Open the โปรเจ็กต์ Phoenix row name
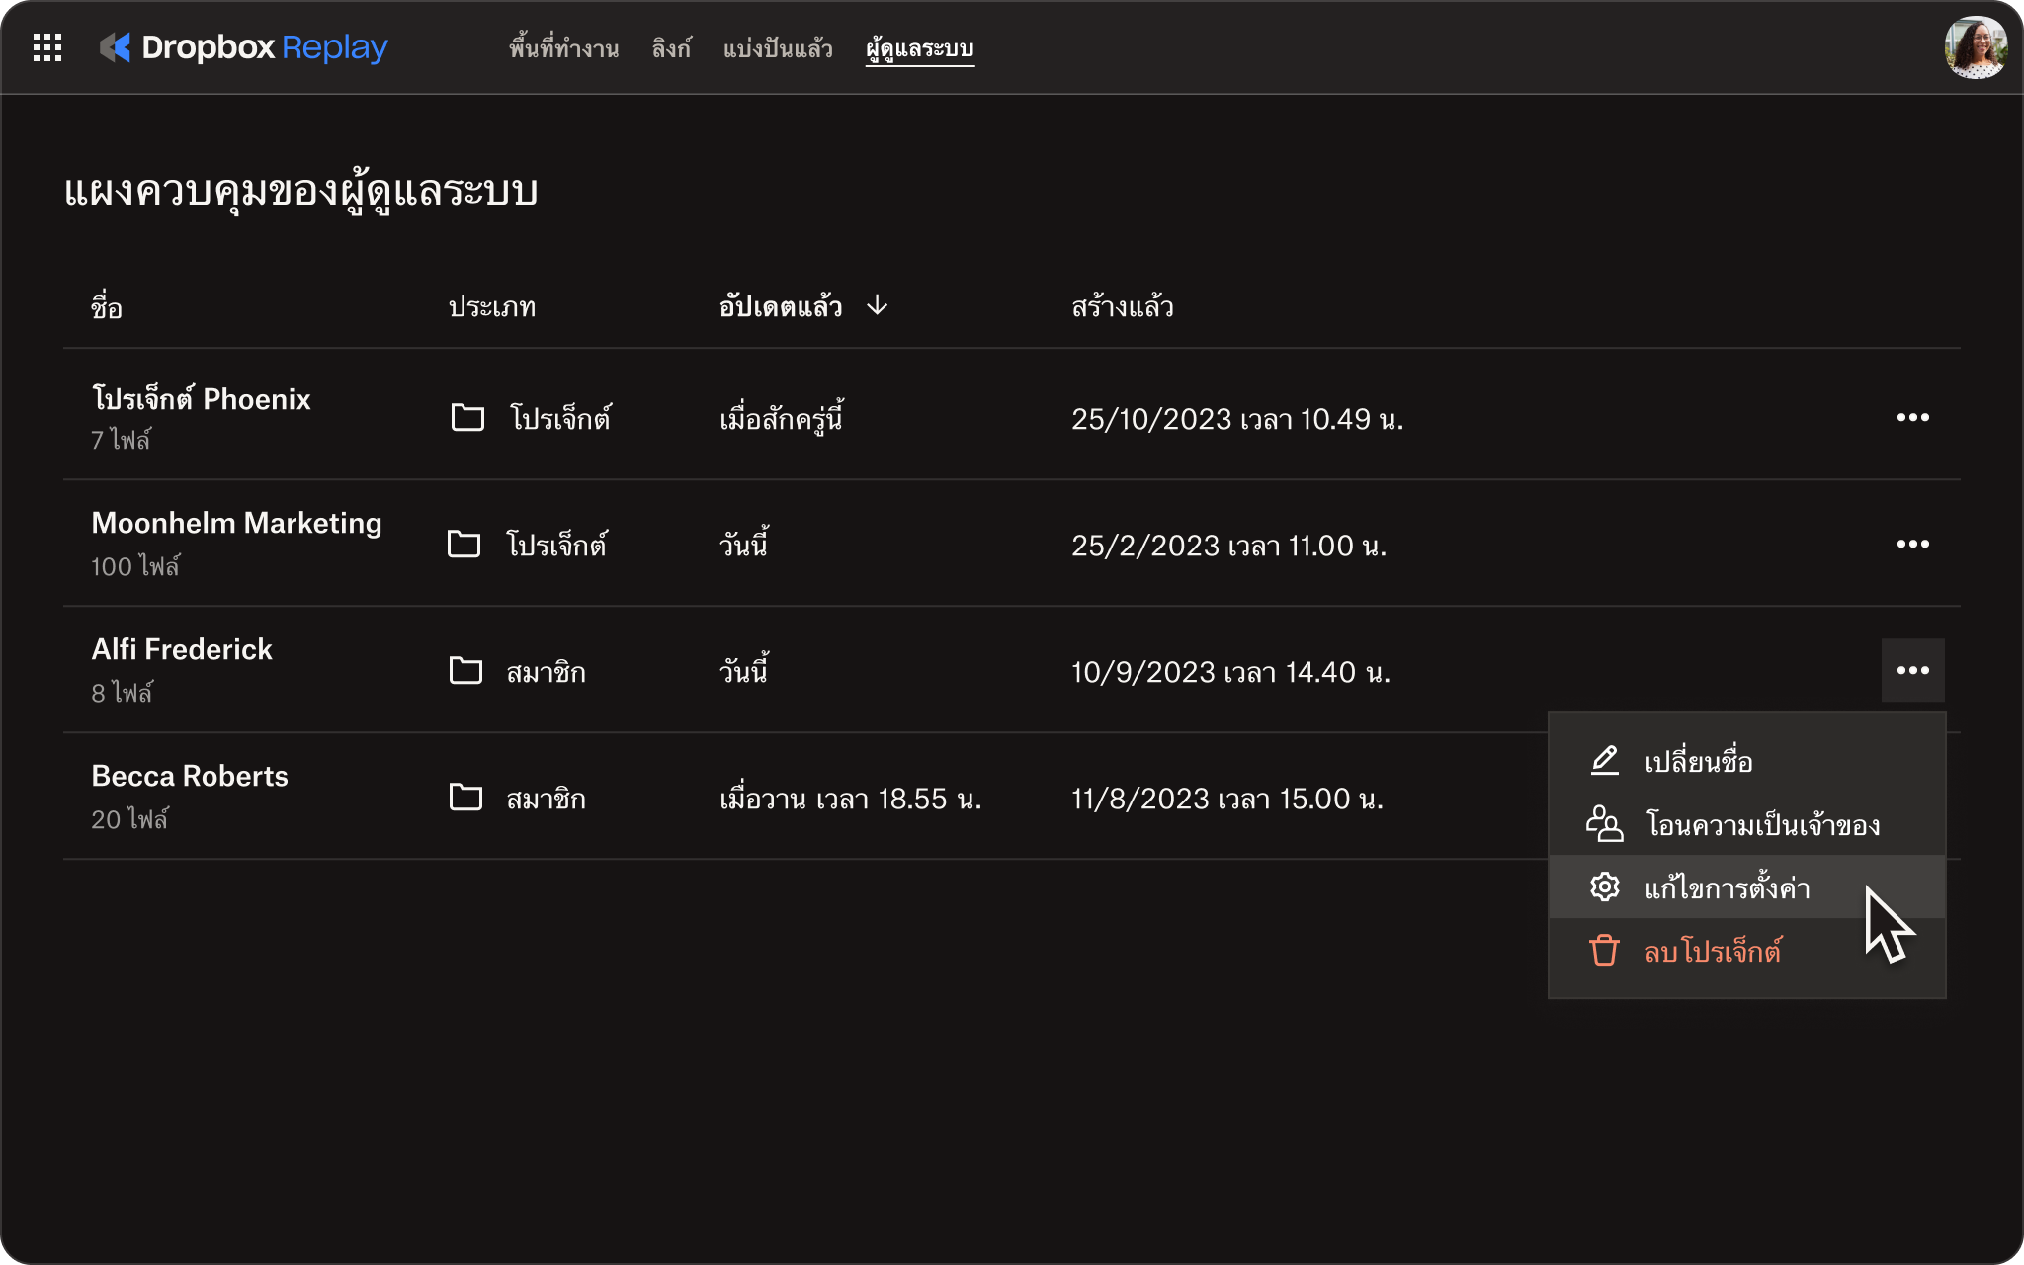This screenshot has height=1265, width=2024. [201, 398]
